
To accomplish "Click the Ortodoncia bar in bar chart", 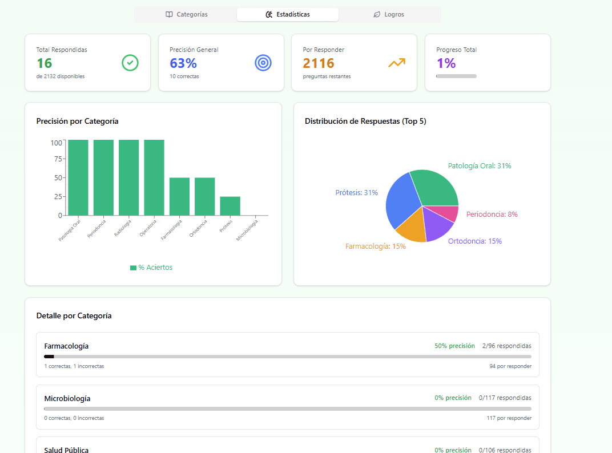I will [x=205, y=197].
